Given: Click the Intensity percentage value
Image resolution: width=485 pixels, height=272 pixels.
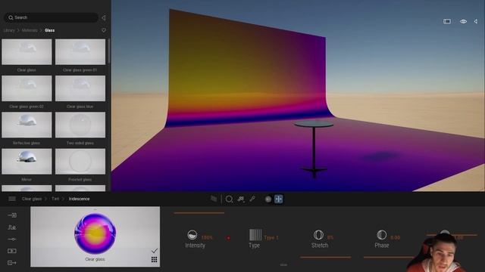Looking at the screenshot, I should click(207, 237).
